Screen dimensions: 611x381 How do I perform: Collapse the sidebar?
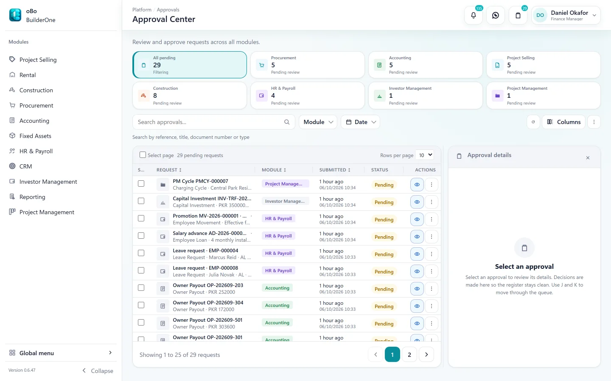click(x=98, y=371)
